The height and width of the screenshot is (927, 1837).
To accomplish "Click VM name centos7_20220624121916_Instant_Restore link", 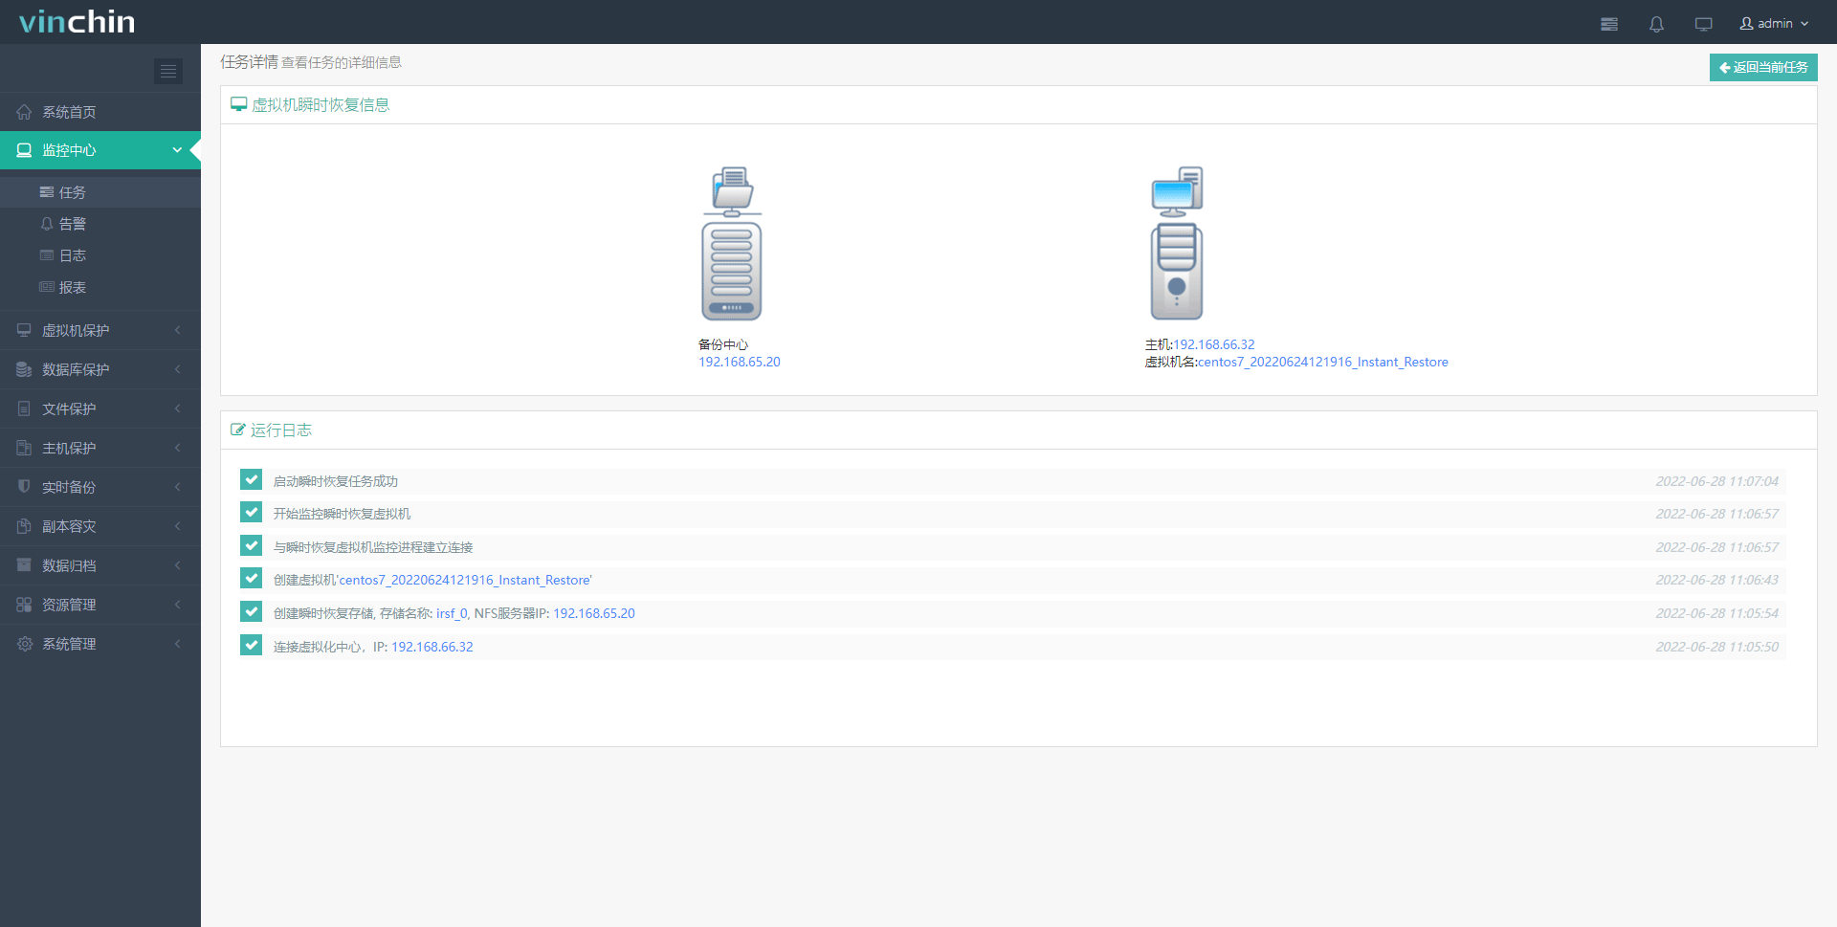I will coord(1323,362).
